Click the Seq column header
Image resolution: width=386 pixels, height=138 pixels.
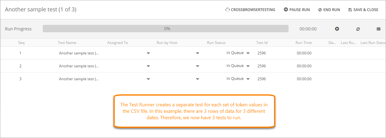(x=21, y=43)
